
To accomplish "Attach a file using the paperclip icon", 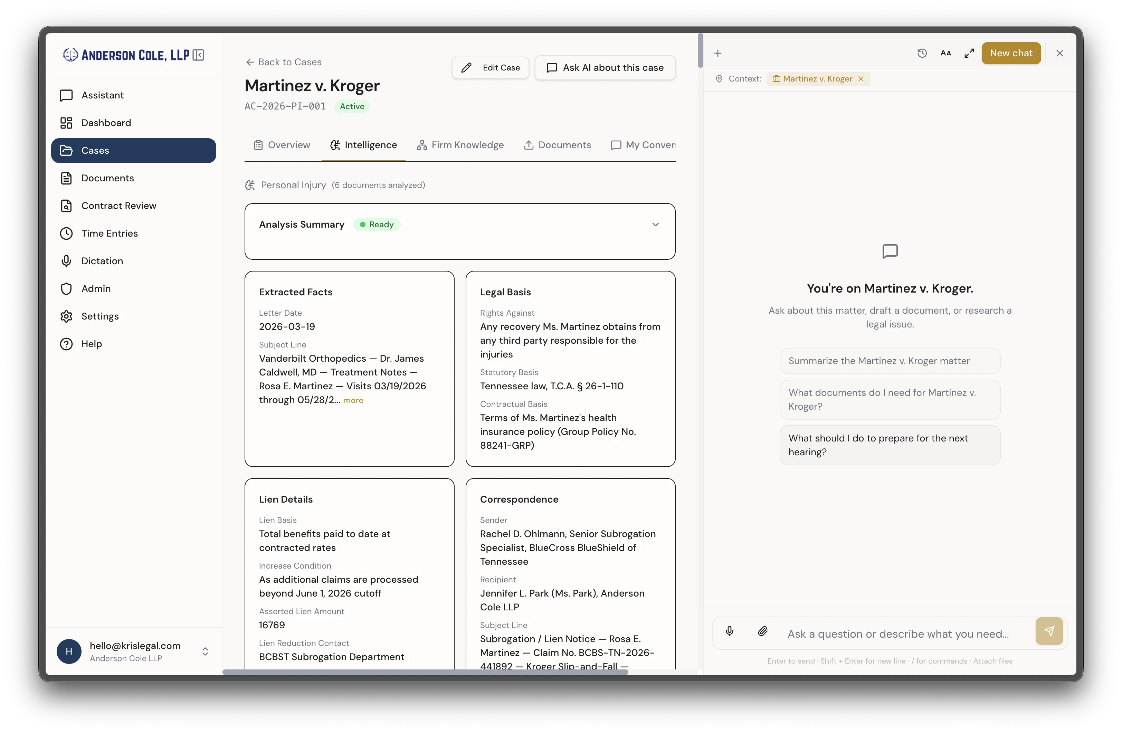I will coord(762,631).
